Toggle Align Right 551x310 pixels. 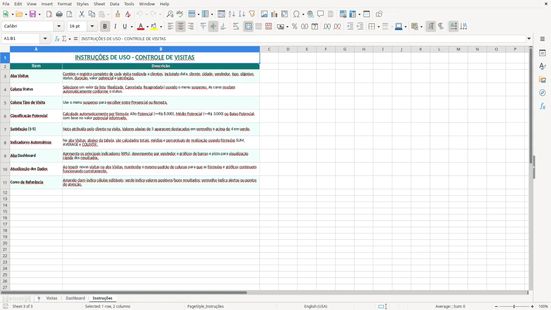191,27
